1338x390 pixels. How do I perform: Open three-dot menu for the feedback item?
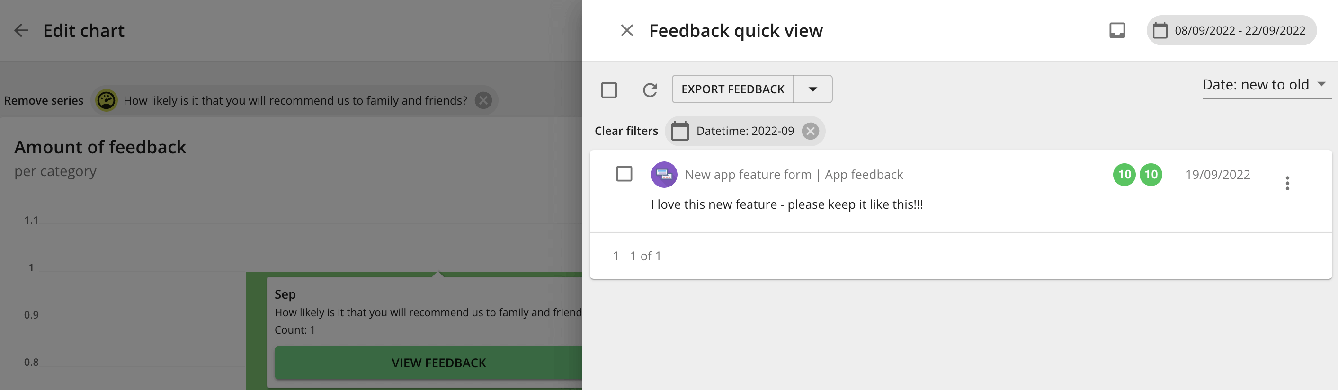click(x=1286, y=183)
